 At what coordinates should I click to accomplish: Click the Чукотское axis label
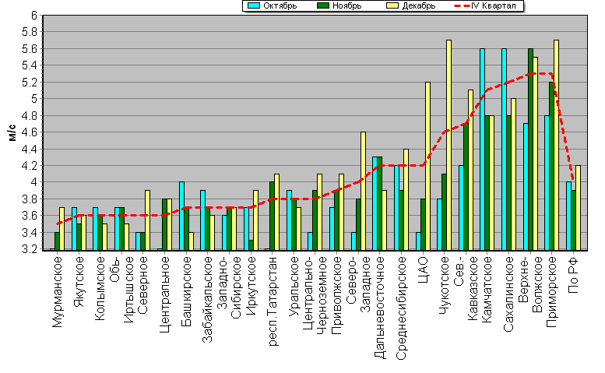coord(445,286)
